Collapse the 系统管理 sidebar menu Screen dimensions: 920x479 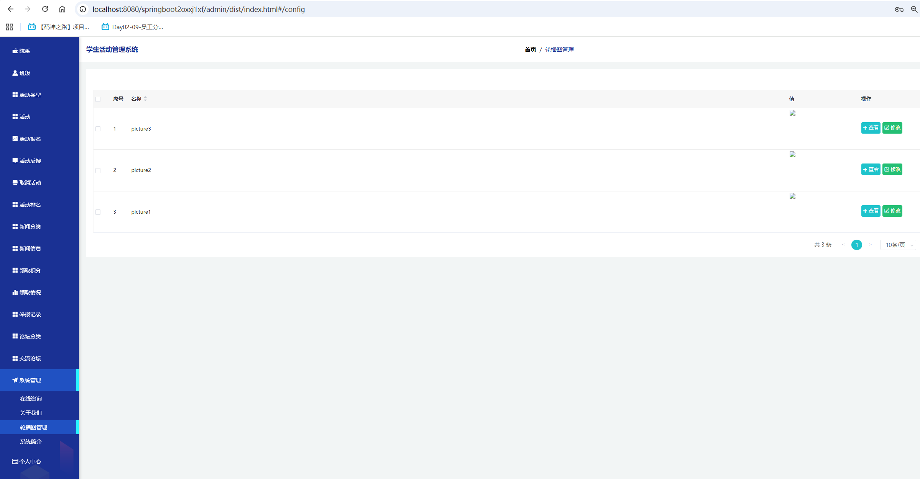pyautogui.click(x=30, y=380)
